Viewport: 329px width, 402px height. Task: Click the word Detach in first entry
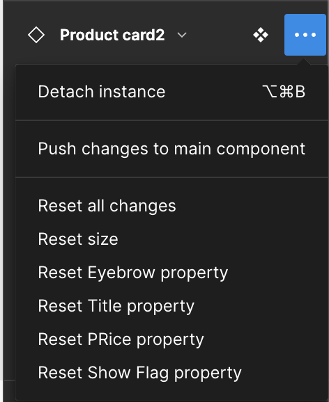[x=66, y=92]
